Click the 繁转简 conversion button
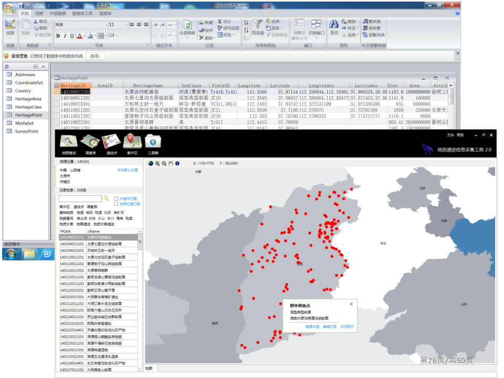 372,22
